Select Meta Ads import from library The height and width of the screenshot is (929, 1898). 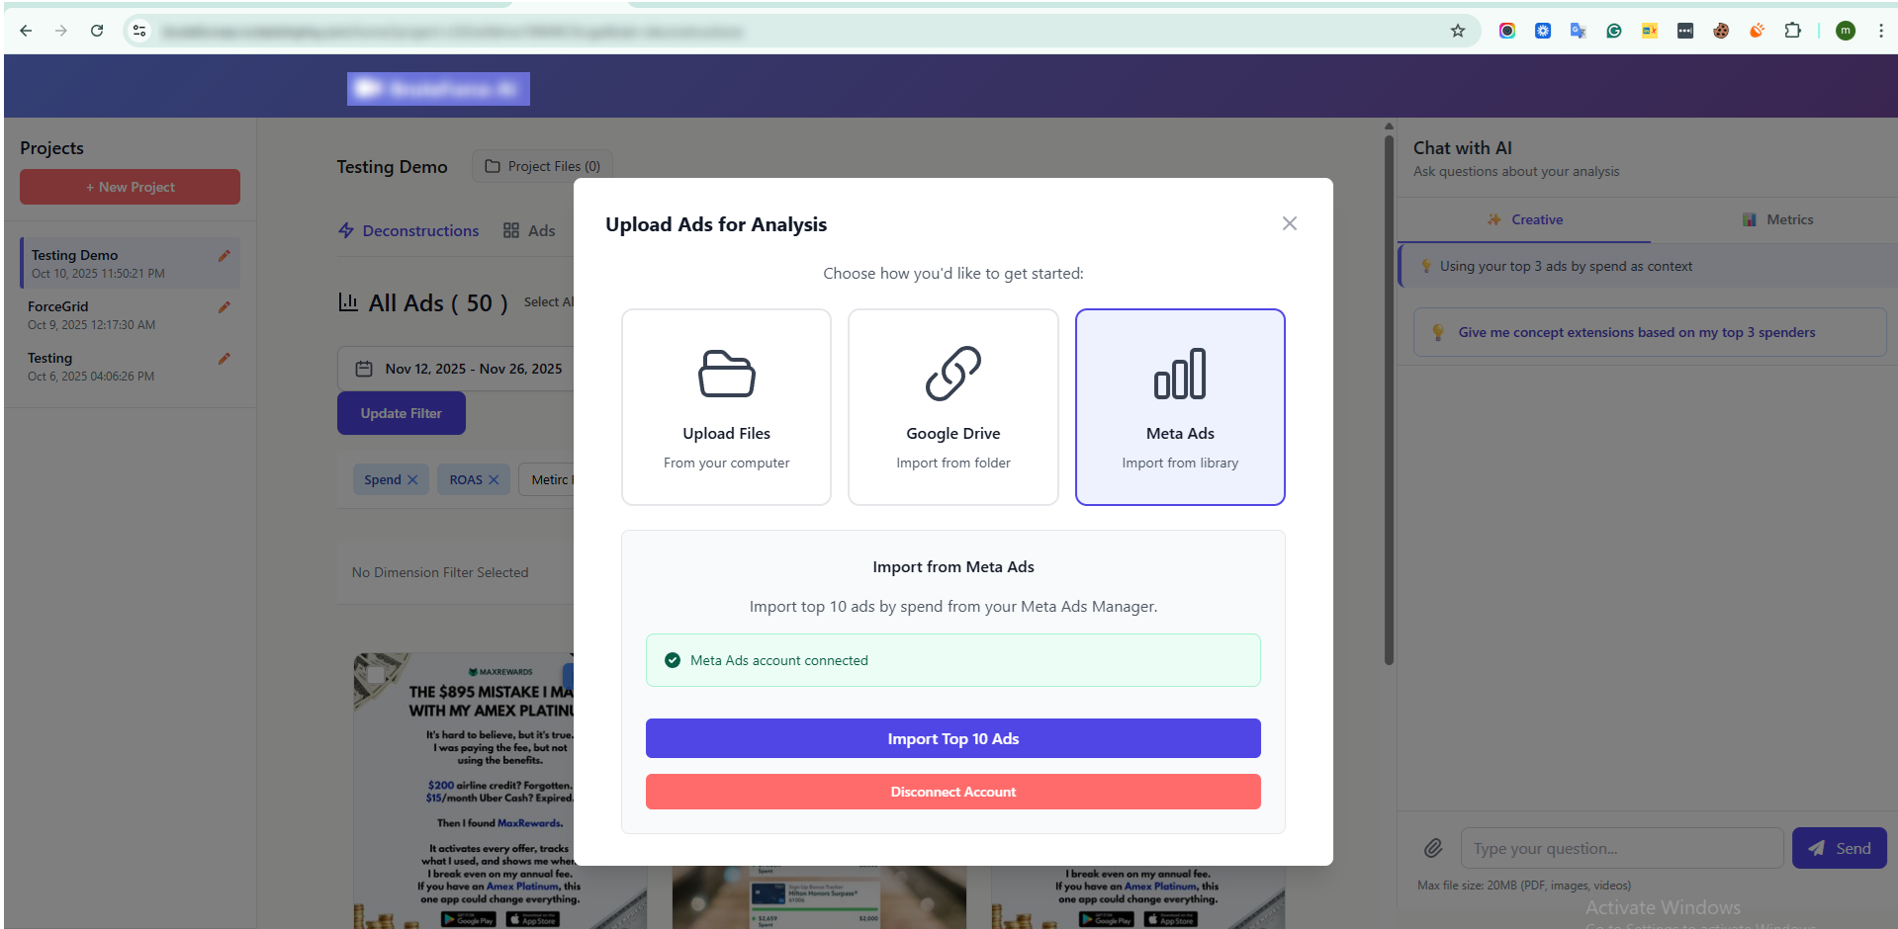point(1179,406)
